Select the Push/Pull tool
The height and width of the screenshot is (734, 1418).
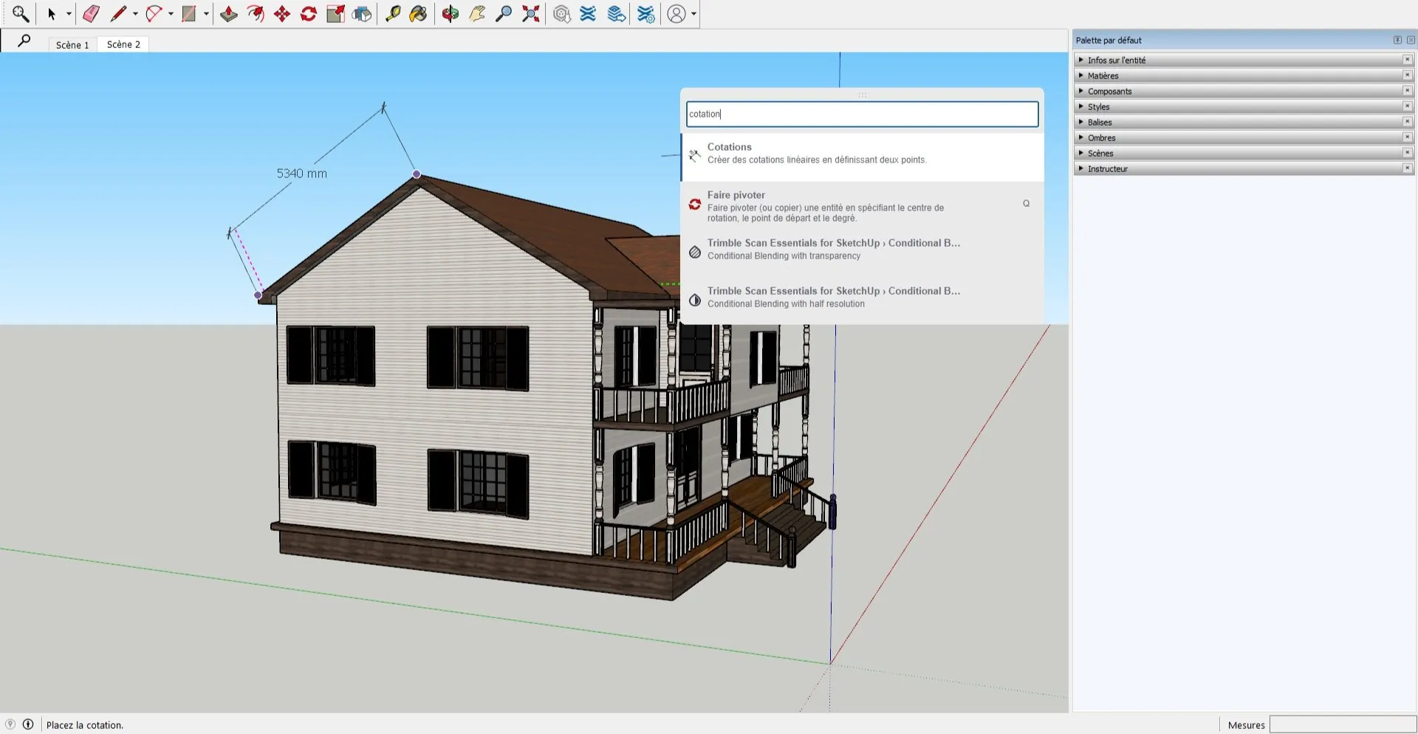[229, 13]
